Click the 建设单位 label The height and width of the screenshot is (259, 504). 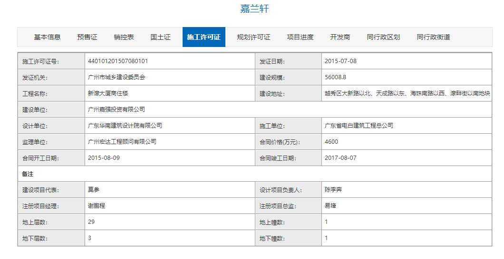(x=35, y=110)
